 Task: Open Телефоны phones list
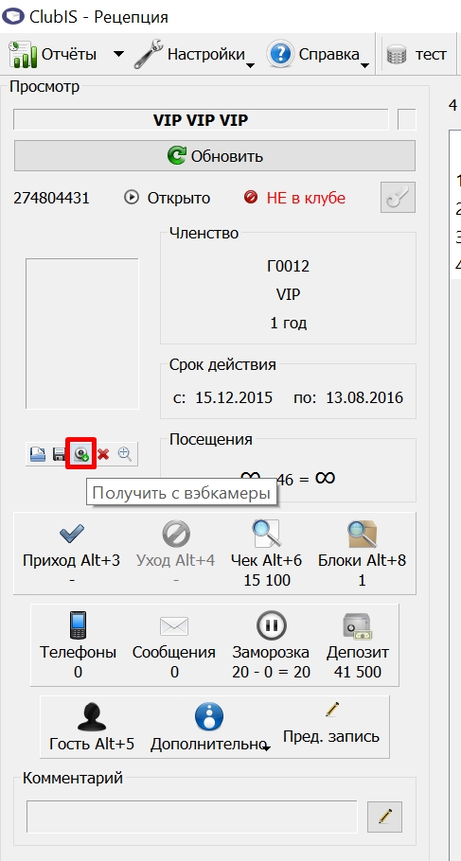(x=78, y=644)
